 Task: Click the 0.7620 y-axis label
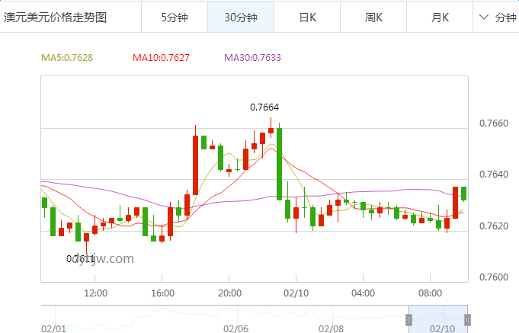click(494, 226)
